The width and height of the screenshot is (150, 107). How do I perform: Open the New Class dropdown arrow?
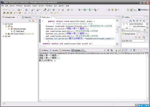coord(119,10)
